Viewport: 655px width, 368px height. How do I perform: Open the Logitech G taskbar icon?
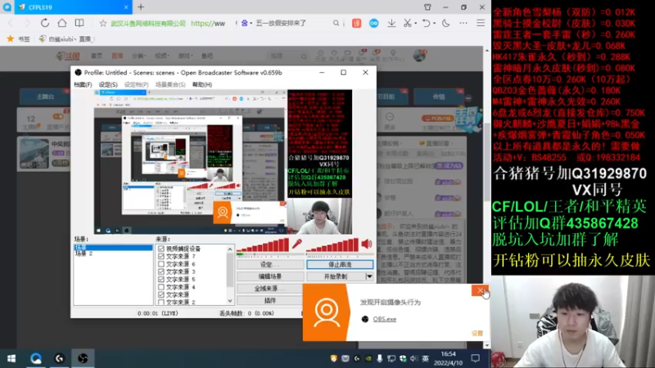coord(59,358)
